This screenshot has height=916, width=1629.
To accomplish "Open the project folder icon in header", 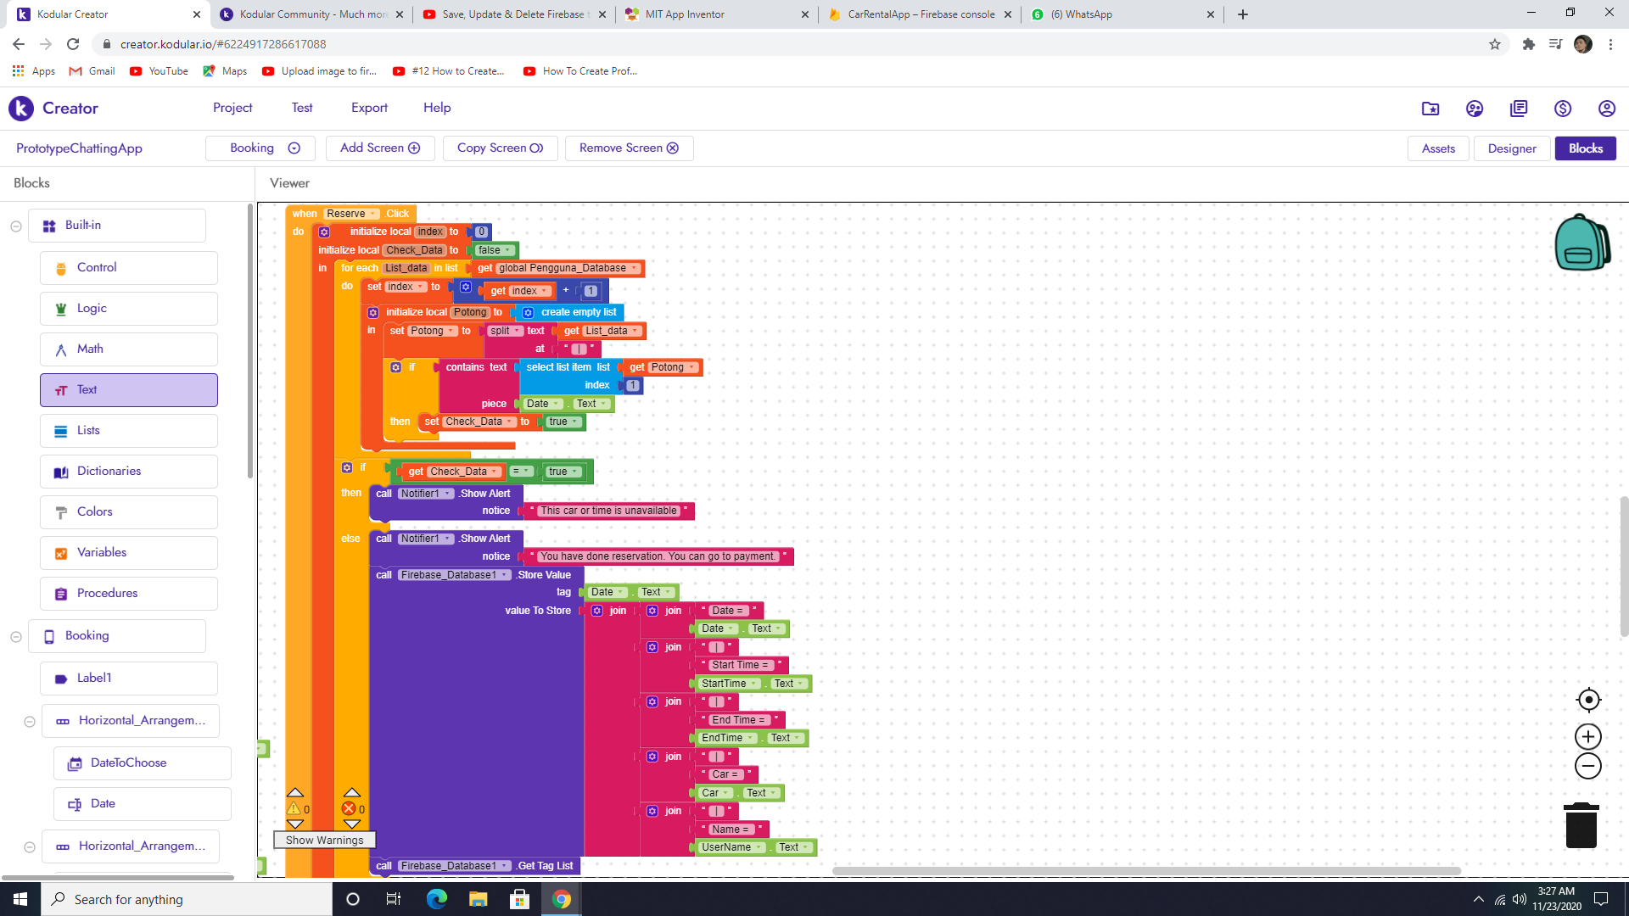I will (x=1430, y=109).
